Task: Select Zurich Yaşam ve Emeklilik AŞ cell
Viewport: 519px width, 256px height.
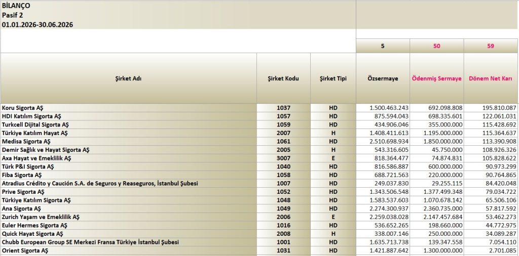Action: [x=128, y=217]
